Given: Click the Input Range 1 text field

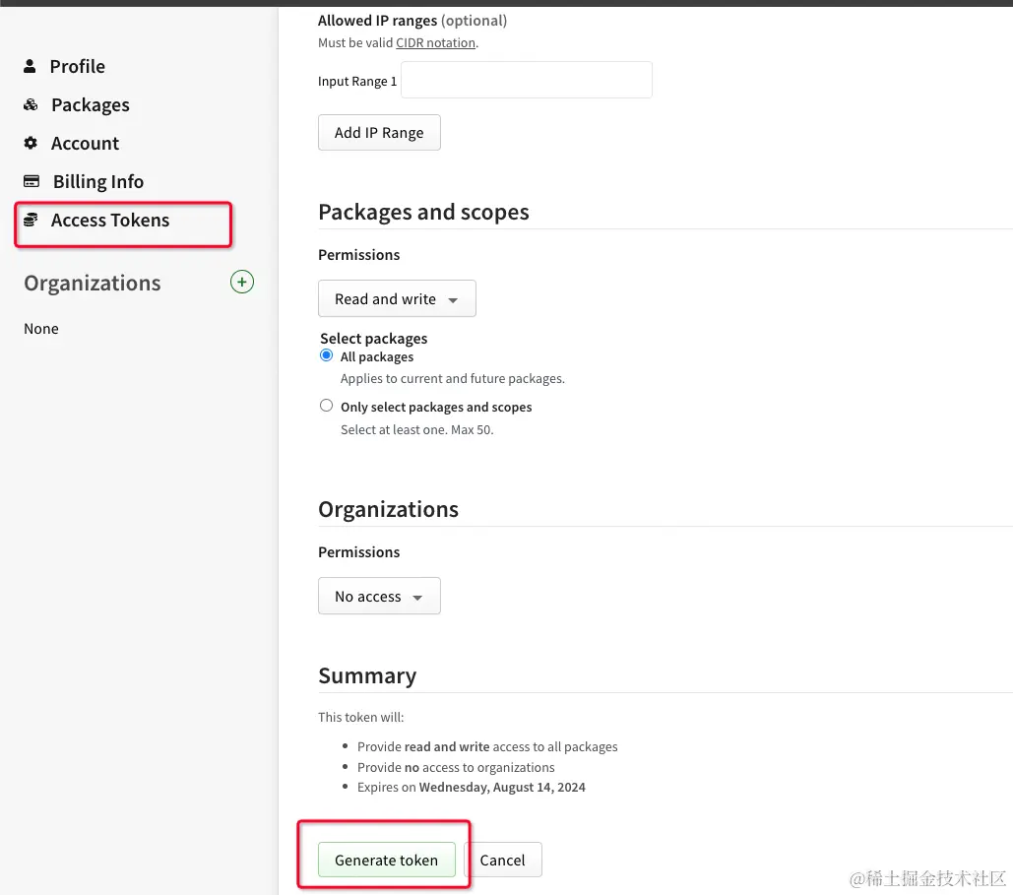Looking at the screenshot, I should (x=527, y=81).
